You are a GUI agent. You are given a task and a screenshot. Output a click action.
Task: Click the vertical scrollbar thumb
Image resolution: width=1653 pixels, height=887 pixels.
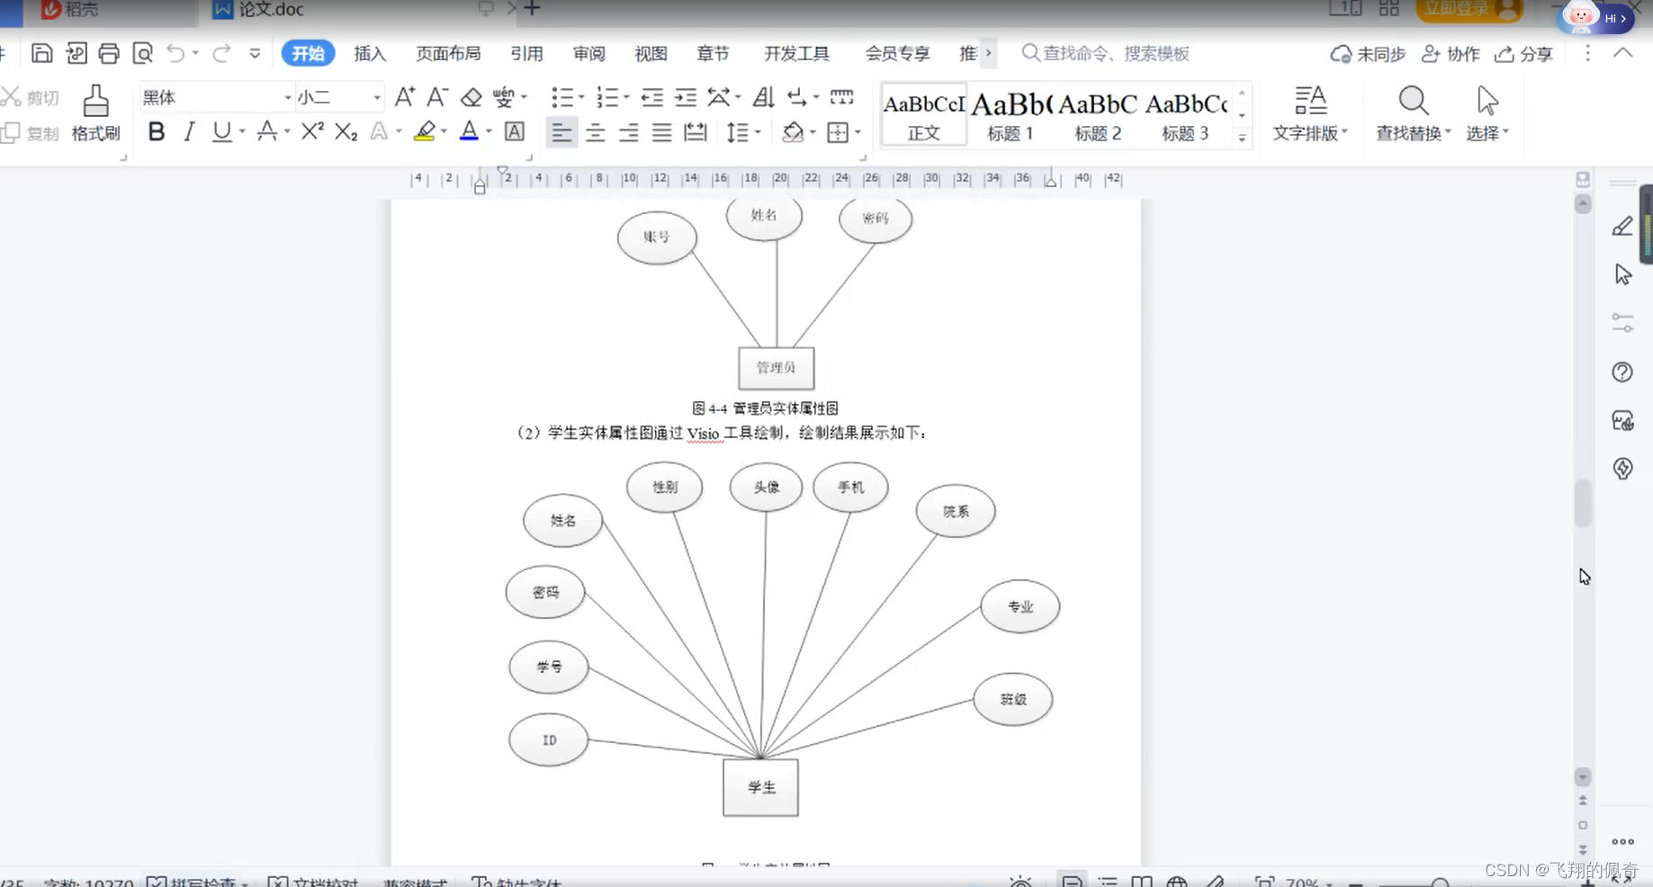coord(1583,503)
